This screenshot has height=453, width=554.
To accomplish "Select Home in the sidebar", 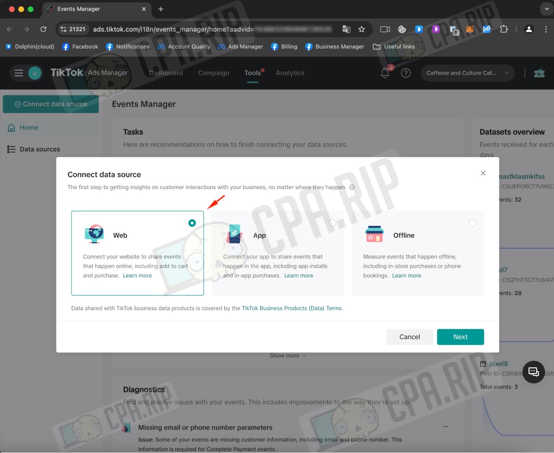I will point(51,128).
